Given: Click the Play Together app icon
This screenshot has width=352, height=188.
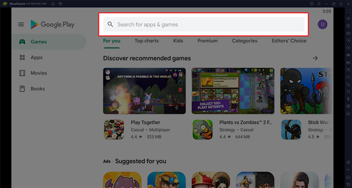Looking at the screenshot, I should (114, 130).
